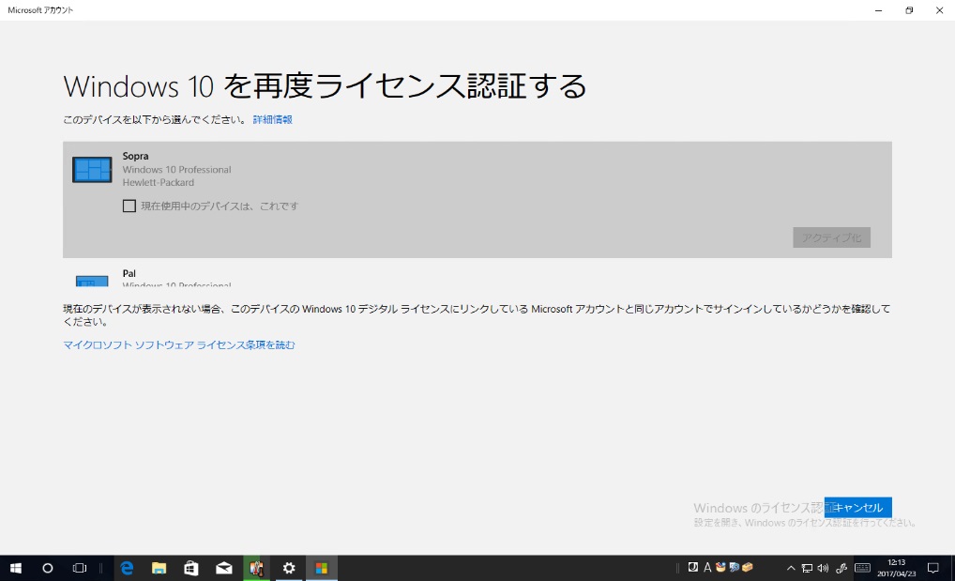The height and width of the screenshot is (581, 955).
Task: Open マイクロソフト ソフトウェア ライセンス条項を読む link
Action: tap(179, 345)
